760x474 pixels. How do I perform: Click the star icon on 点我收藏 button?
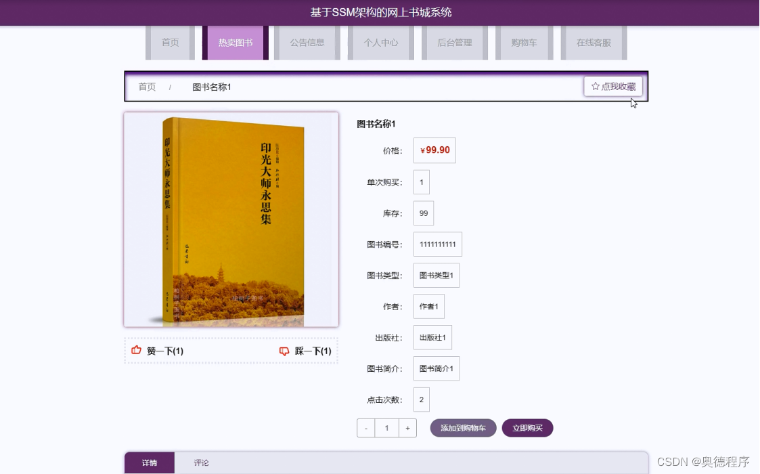594,86
